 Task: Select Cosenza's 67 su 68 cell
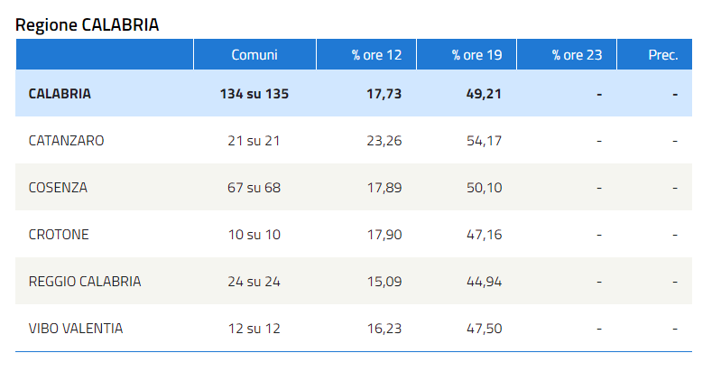click(254, 188)
